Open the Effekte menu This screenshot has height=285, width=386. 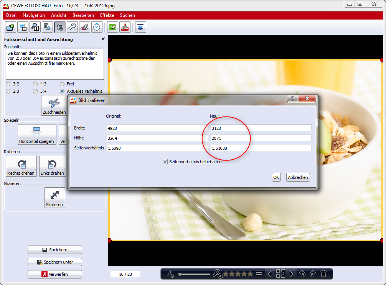107,15
